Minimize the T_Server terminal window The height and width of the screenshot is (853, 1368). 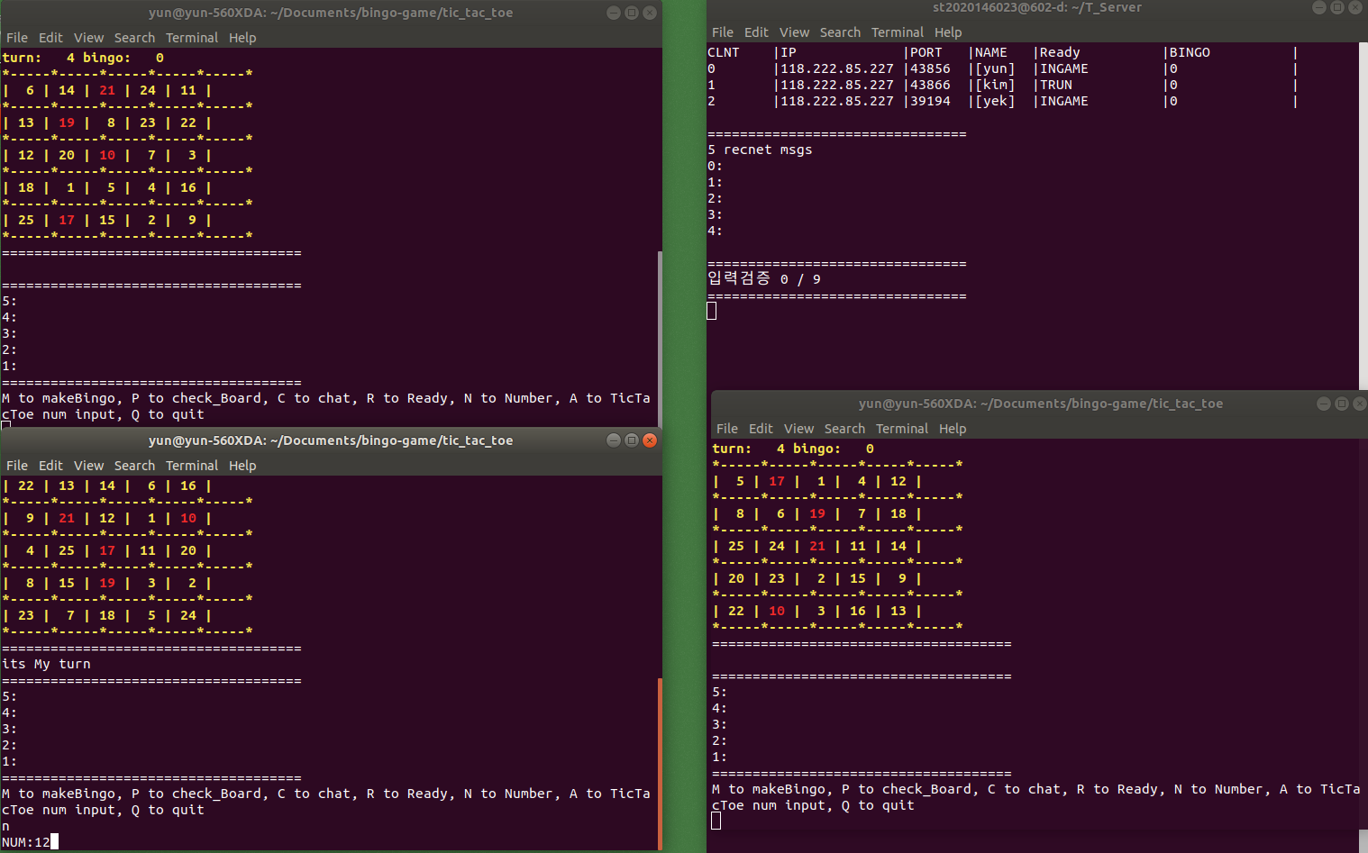(1319, 7)
